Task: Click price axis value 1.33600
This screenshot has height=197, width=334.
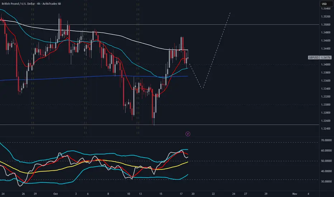Action: (326, 81)
